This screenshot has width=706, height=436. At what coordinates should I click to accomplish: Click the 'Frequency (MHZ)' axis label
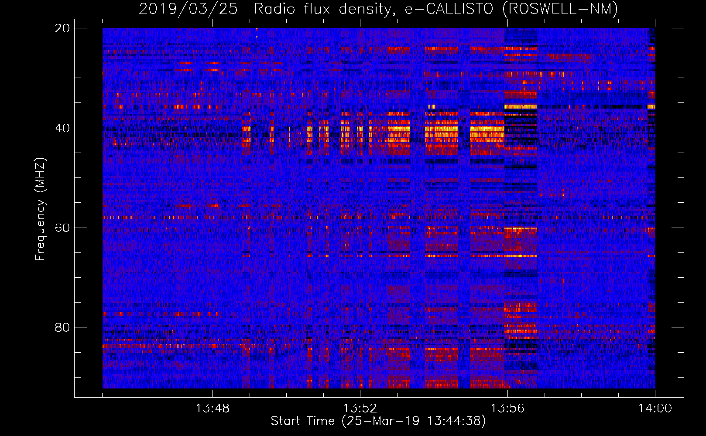40,209
